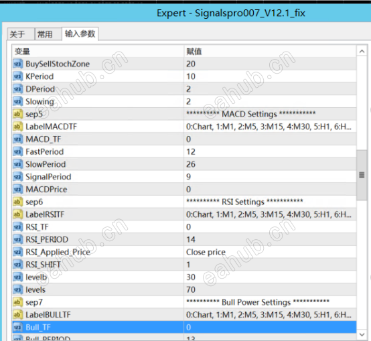Screen dimensions: 371x341
Task: Select the highlighted Bull_TF variable name
Action: (x=38, y=328)
